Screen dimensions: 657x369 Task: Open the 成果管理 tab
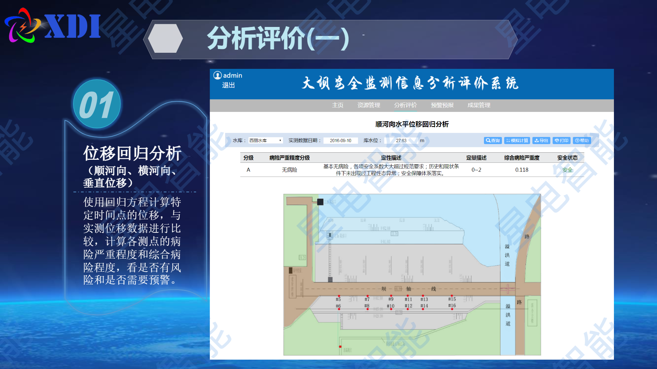click(x=479, y=105)
